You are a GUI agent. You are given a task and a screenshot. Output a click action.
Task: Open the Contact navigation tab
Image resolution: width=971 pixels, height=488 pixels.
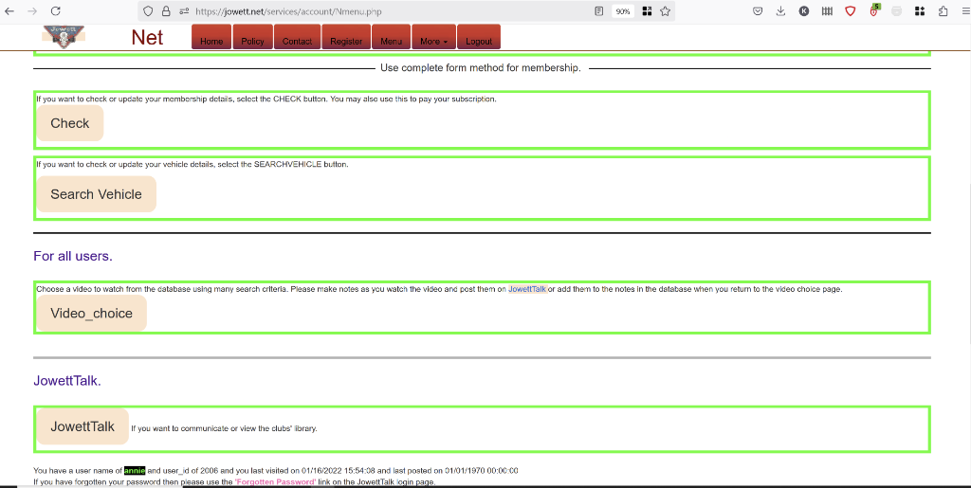click(x=297, y=37)
